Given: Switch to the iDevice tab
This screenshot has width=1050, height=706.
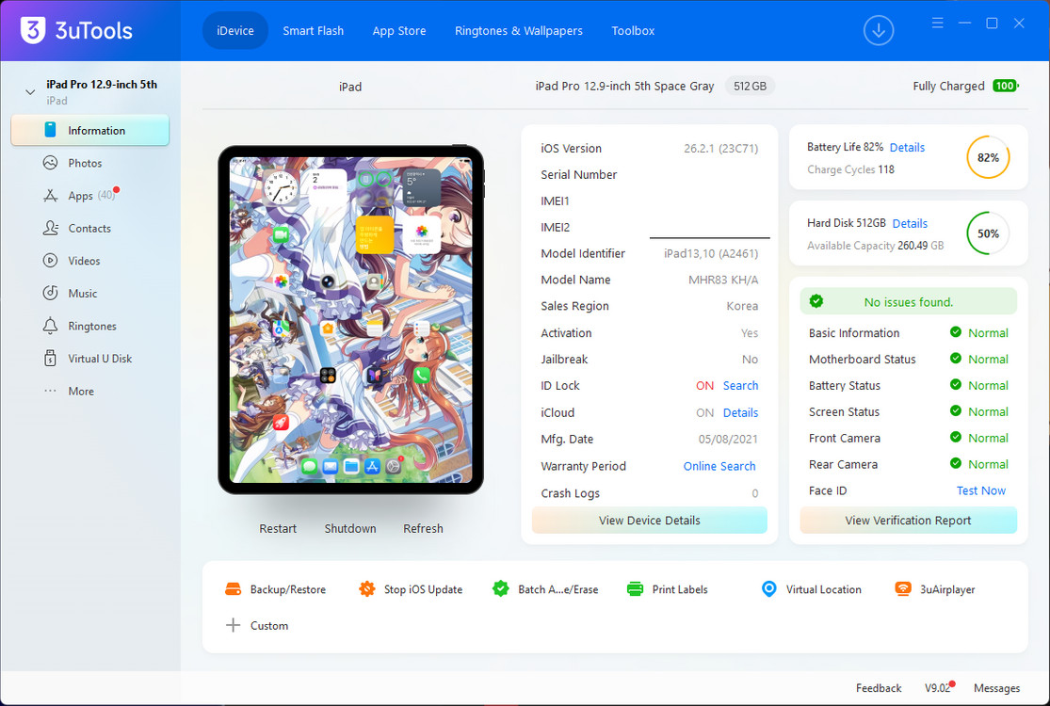Looking at the screenshot, I should click(x=235, y=30).
